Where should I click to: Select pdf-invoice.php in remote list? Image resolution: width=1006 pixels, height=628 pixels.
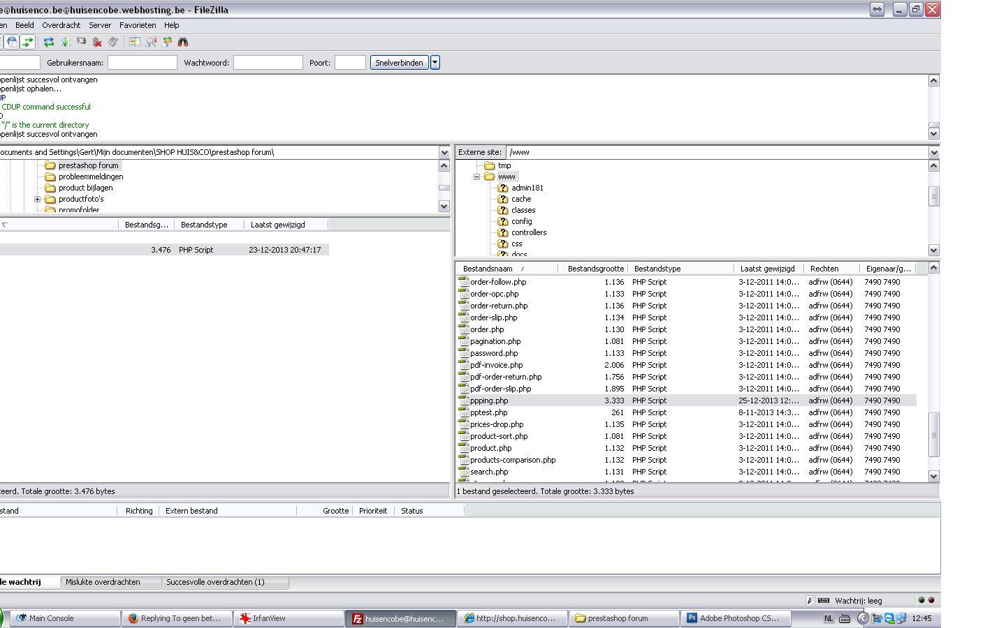496,365
